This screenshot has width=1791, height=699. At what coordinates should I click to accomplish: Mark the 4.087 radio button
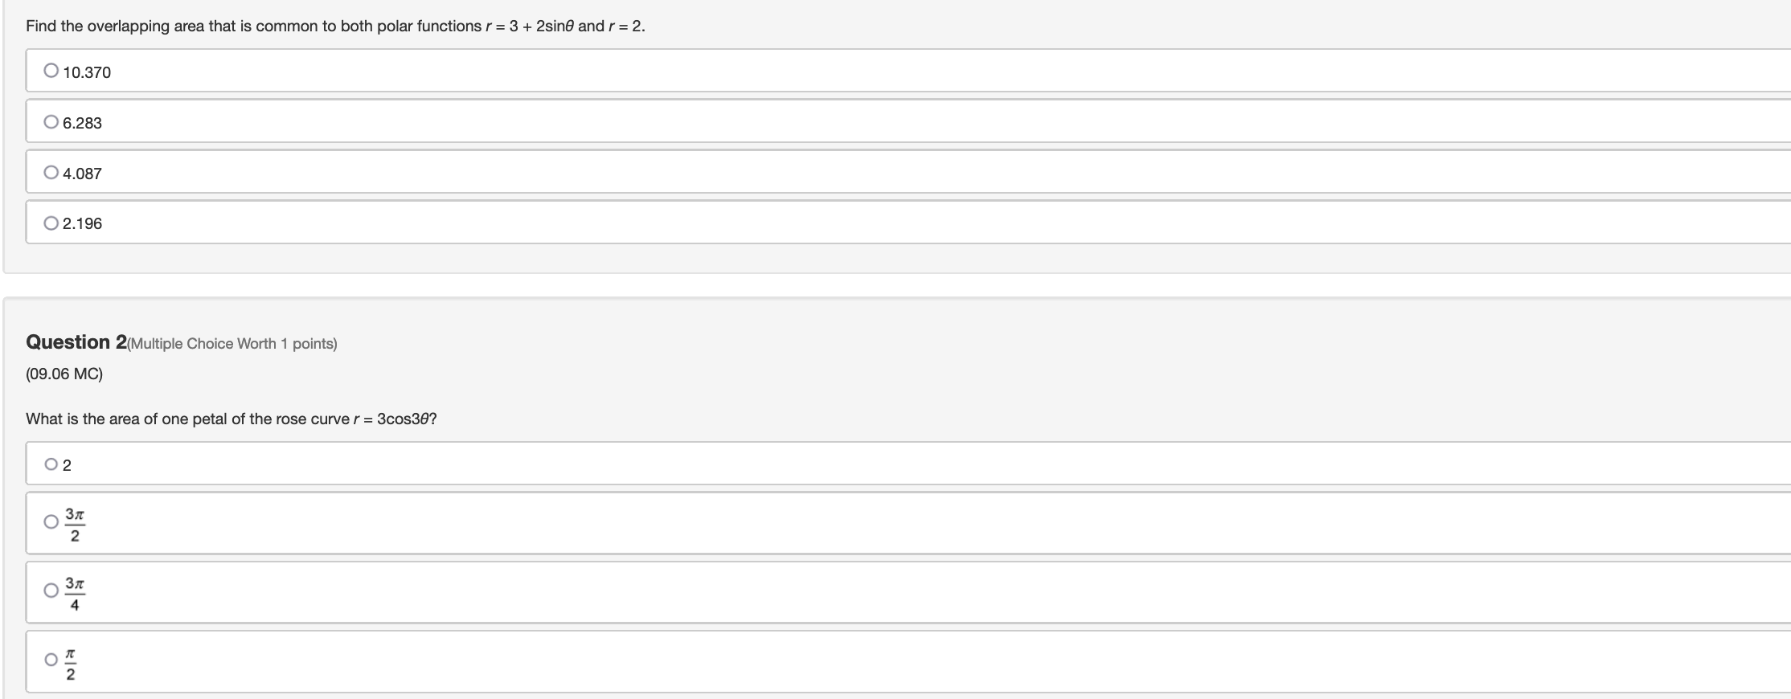click(51, 172)
